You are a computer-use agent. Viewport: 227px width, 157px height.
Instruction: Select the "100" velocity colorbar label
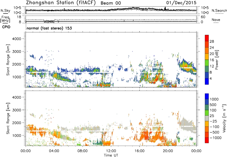[x=213, y=110]
